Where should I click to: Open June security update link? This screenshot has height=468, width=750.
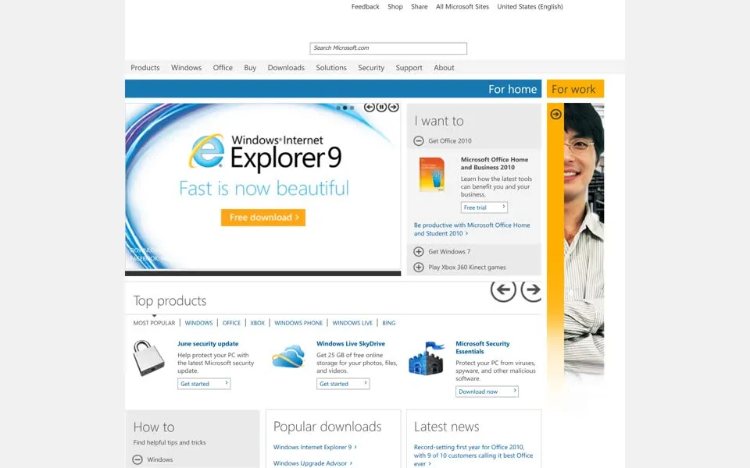208,344
